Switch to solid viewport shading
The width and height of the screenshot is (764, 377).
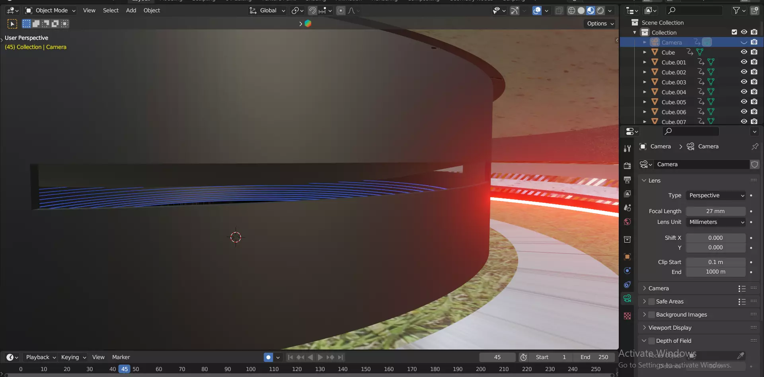[x=581, y=11]
